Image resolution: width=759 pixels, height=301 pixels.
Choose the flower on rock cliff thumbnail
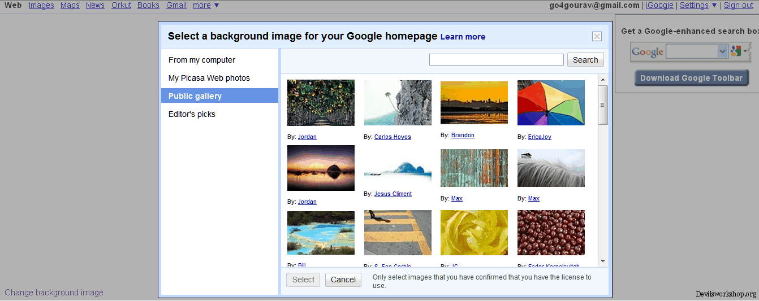pyautogui.click(x=398, y=103)
